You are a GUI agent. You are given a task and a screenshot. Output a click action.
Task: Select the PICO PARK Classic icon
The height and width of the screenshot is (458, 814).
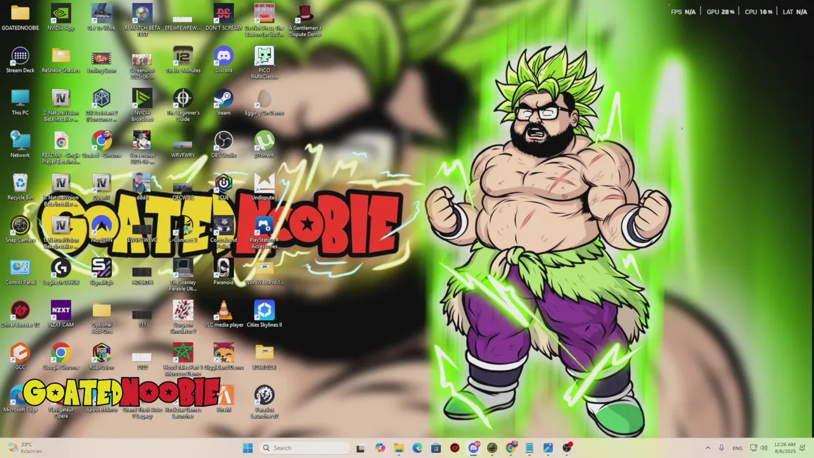[x=265, y=63]
